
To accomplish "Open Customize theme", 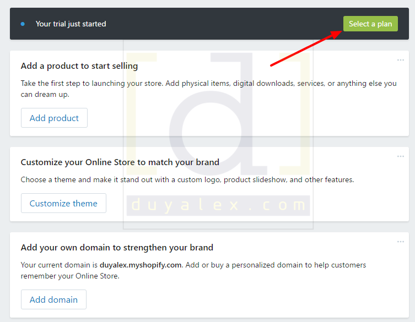I will [63, 203].
